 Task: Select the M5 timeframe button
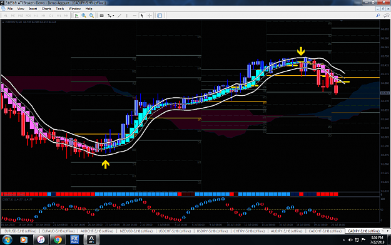tap(13, 16)
